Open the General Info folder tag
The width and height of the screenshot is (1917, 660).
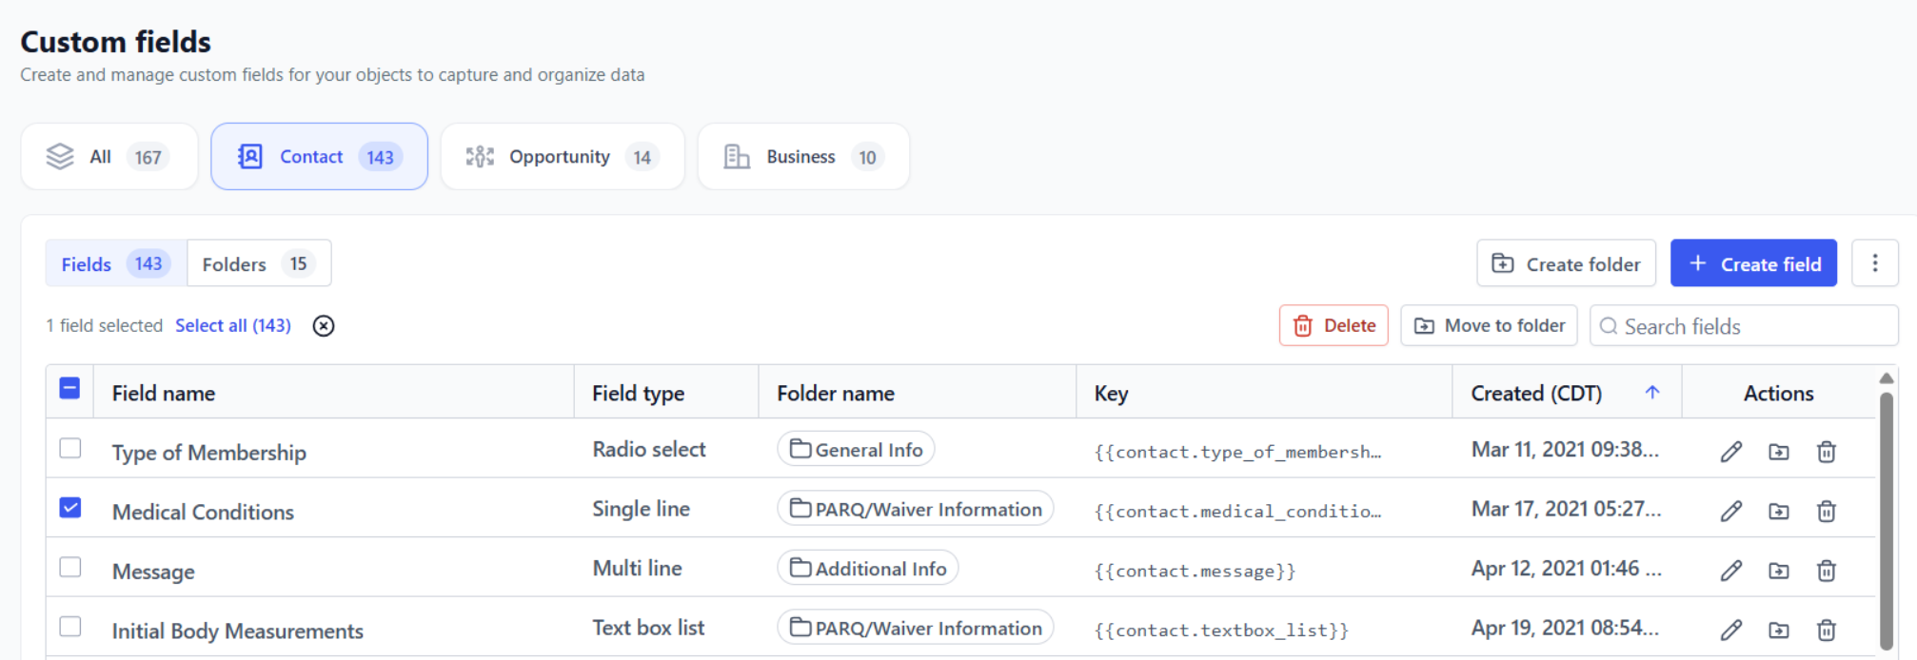pos(856,449)
